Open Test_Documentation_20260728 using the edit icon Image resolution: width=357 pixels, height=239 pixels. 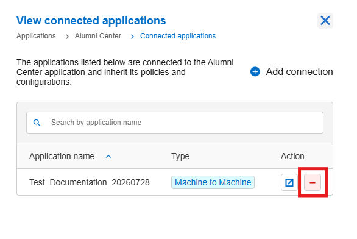point(289,182)
